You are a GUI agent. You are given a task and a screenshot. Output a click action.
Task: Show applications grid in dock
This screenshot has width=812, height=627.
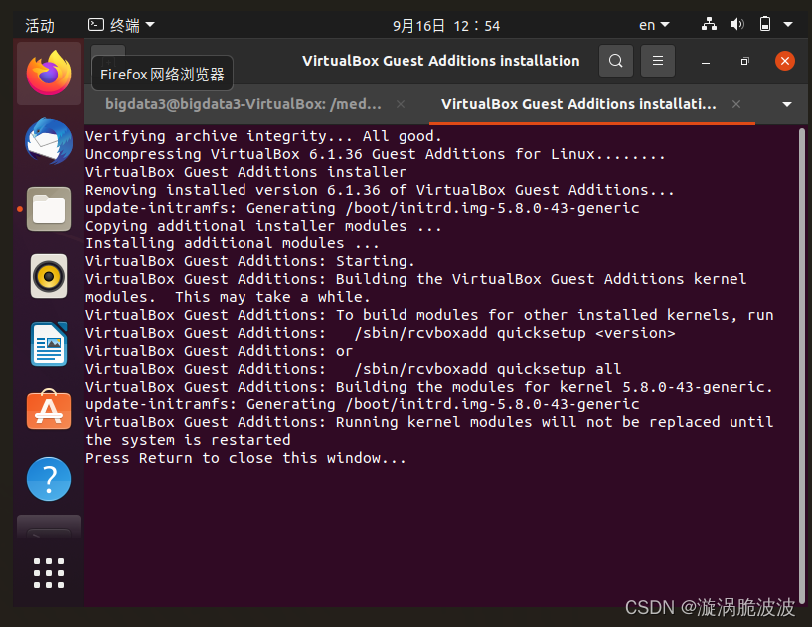(x=49, y=573)
